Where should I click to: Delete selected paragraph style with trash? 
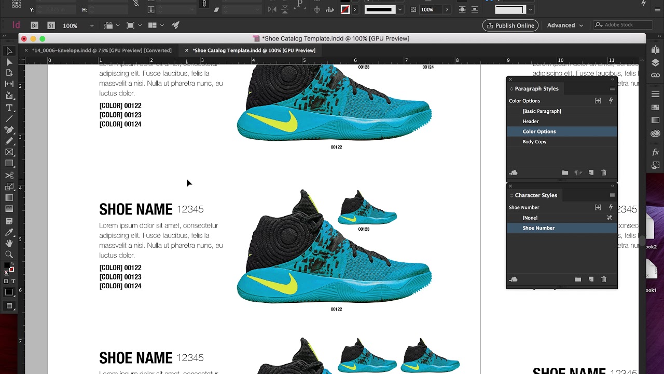click(x=604, y=172)
